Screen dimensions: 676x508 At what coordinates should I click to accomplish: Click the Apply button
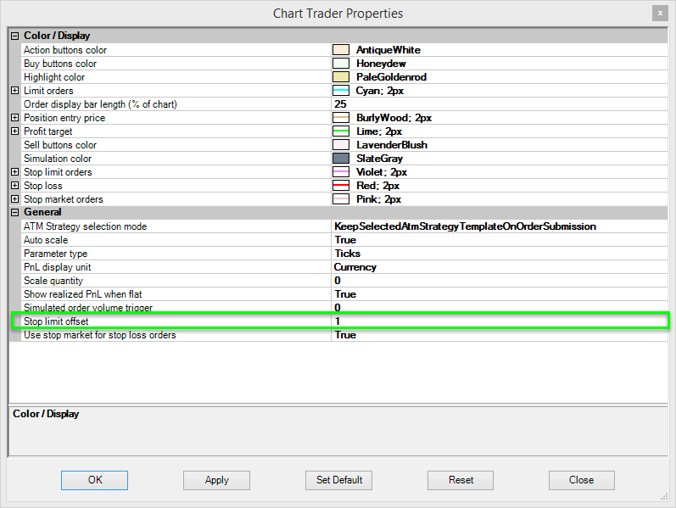click(x=216, y=480)
